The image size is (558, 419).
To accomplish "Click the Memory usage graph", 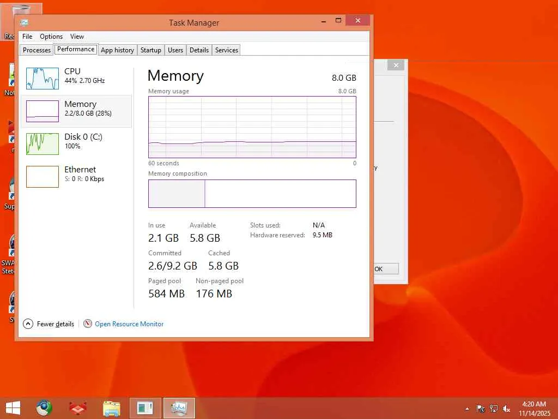I will point(252,127).
